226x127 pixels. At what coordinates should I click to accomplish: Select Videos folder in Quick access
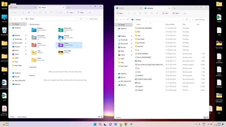[69, 45]
